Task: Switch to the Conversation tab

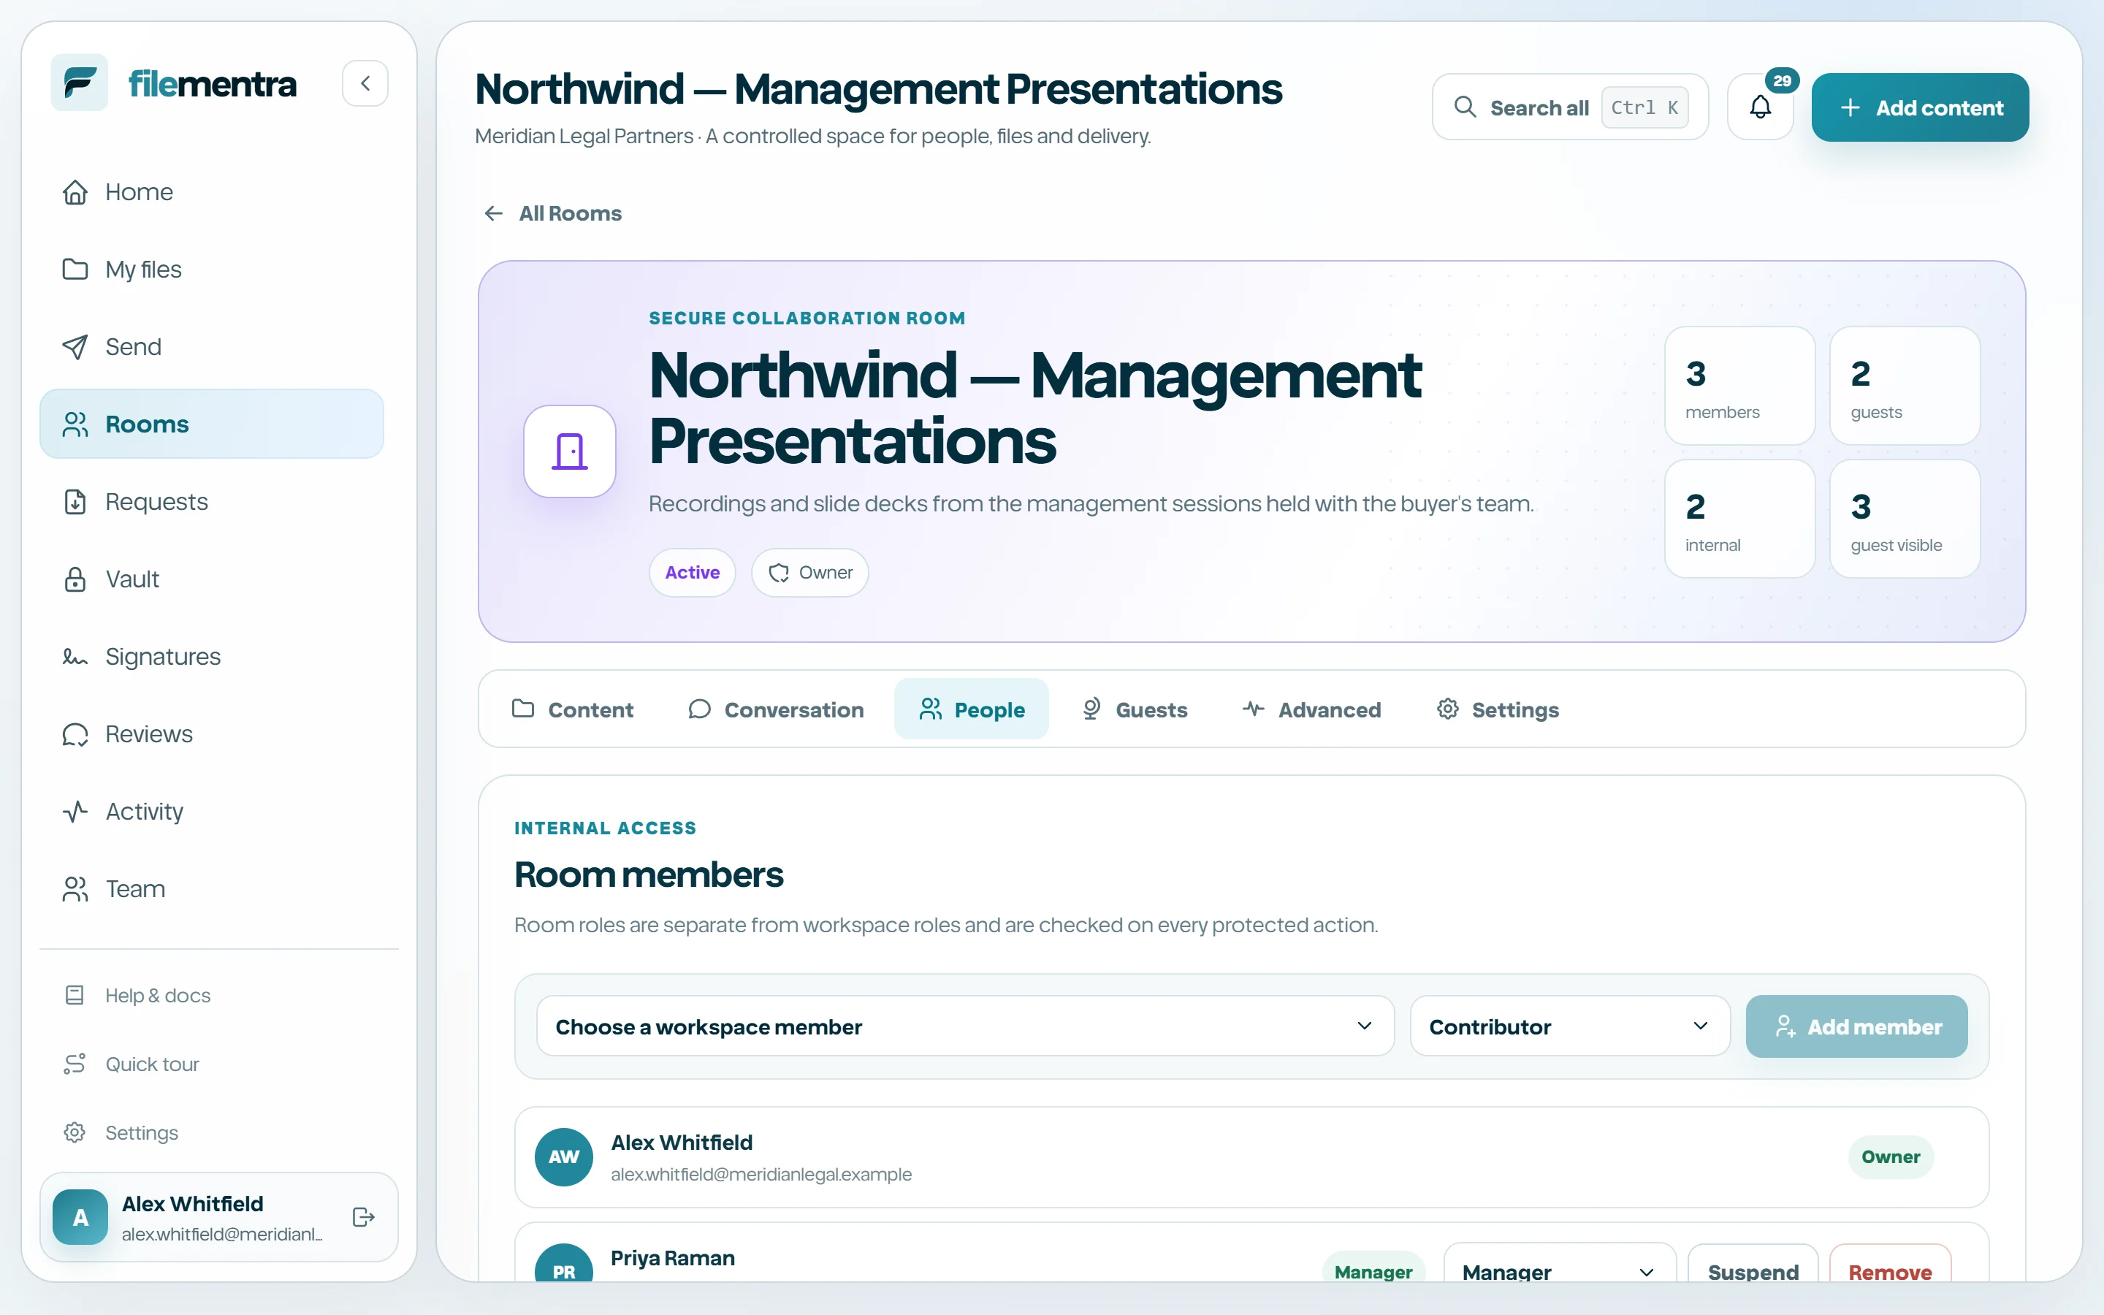Action: [x=776, y=709]
